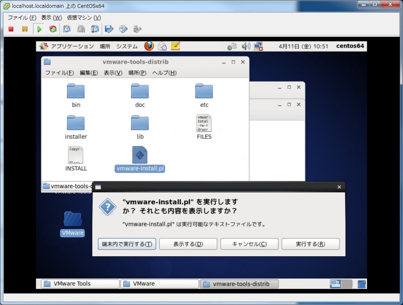The height and width of the screenshot is (305, 403).
Task: Click the connect floppy device icon
Action: [109, 29]
